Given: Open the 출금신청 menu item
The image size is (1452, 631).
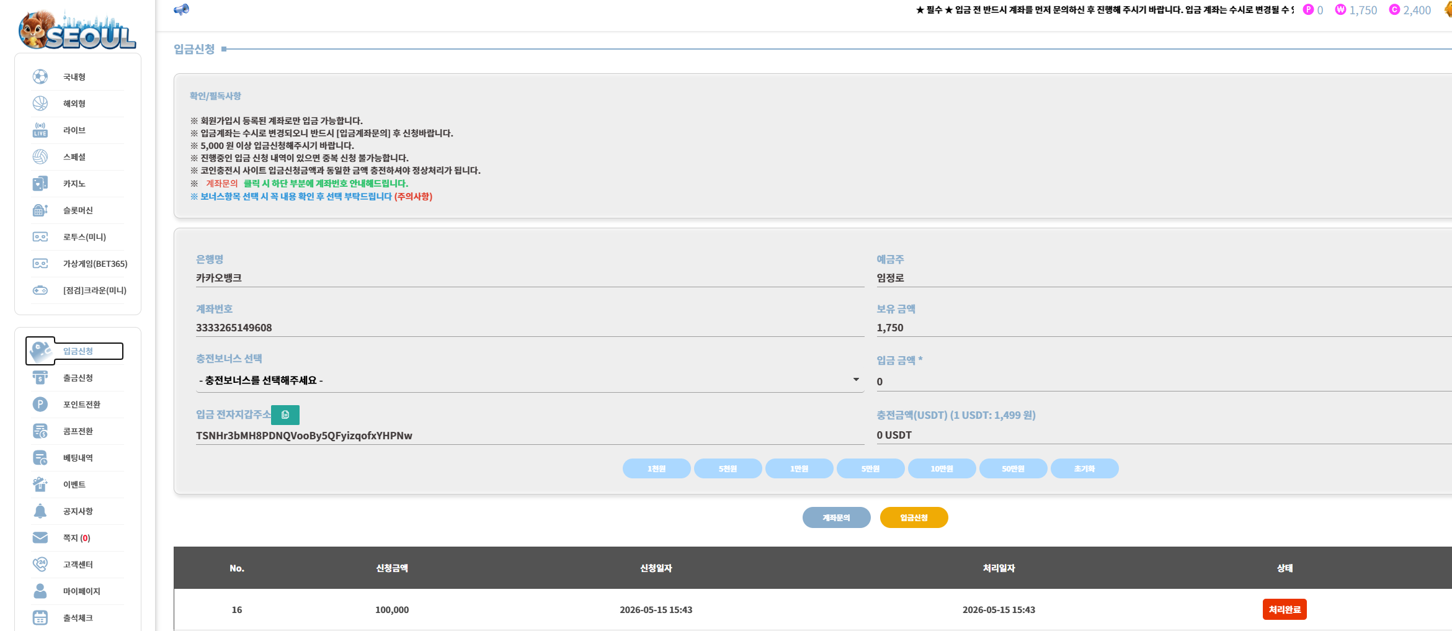Looking at the screenshot, I should point(78,378).
